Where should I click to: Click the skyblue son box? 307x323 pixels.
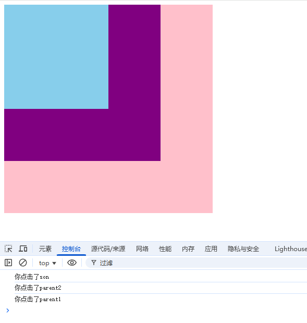pyautogui.click(x=56, y=57)
